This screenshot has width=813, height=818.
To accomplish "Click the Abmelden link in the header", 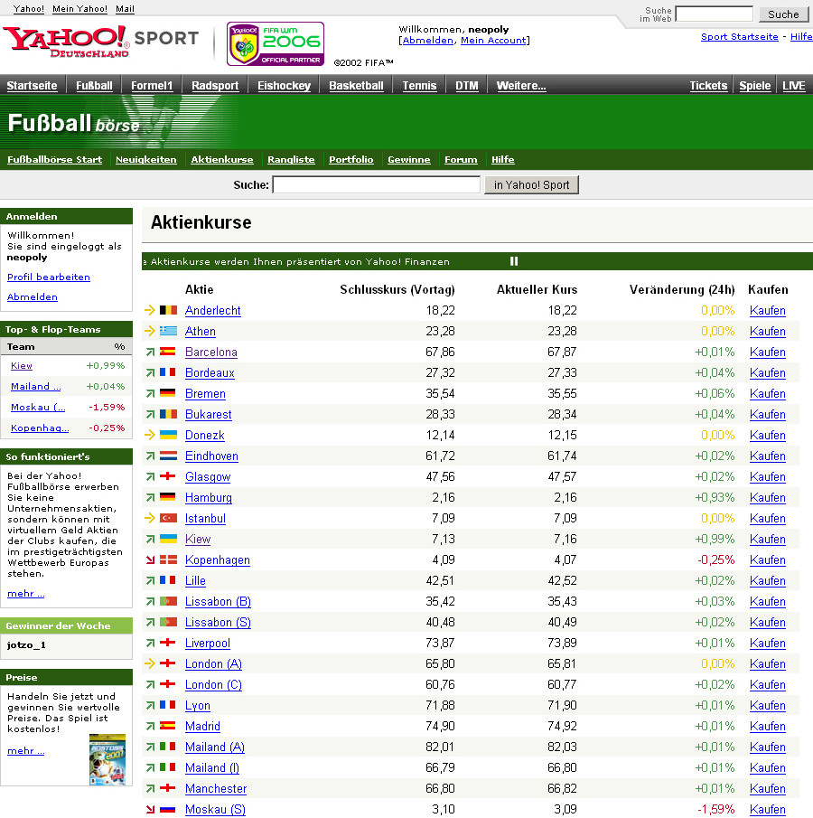I will point(427,40).
